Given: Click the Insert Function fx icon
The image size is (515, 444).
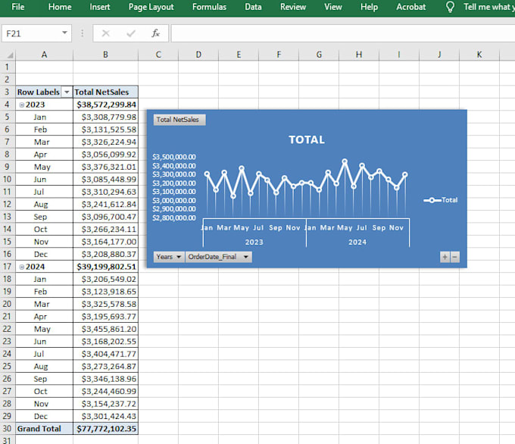Looking at the screenshot, I should (x=155, y=33).
